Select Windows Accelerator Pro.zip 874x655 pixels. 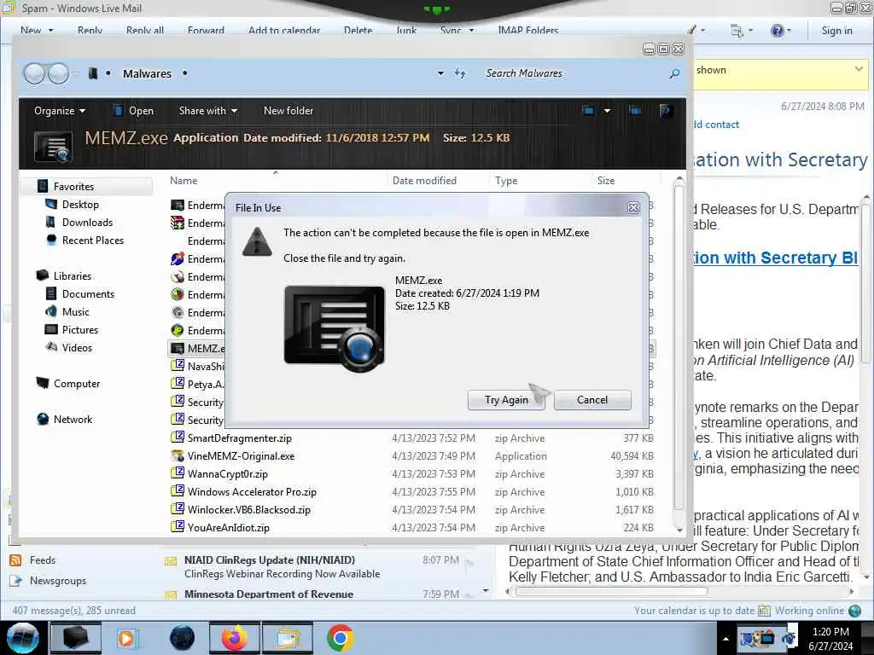click(252, 492)
